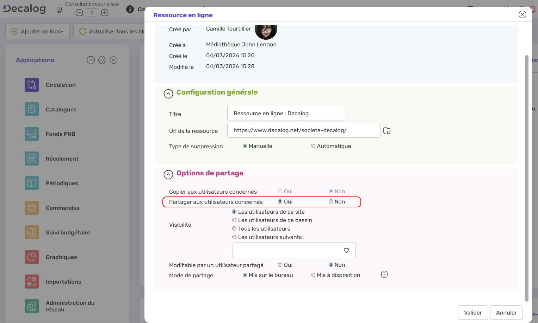Collapse the Configuration générale section
Viewport: 538px width, 323px height.
pos(168,94)
